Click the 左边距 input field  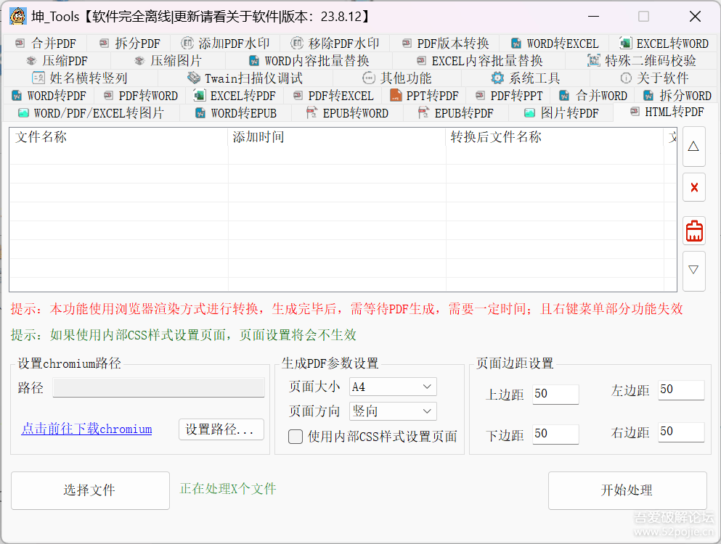pyautogui.click(x=681, y=390)
